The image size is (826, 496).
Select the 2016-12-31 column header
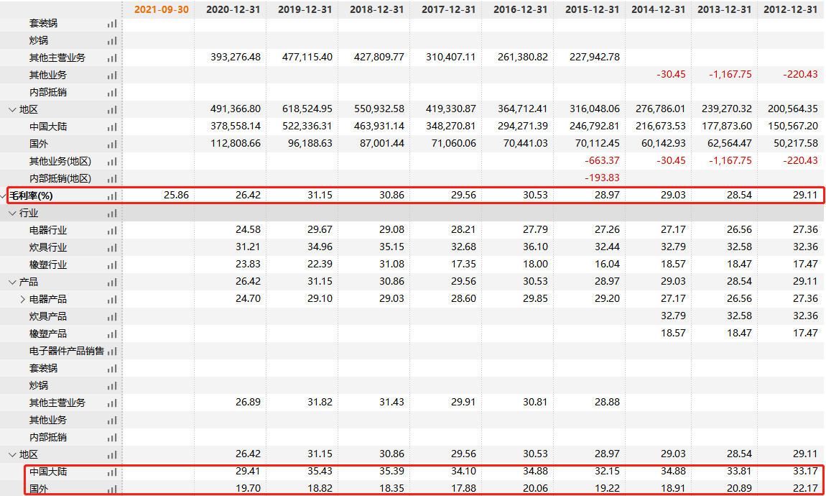[521, 9]
